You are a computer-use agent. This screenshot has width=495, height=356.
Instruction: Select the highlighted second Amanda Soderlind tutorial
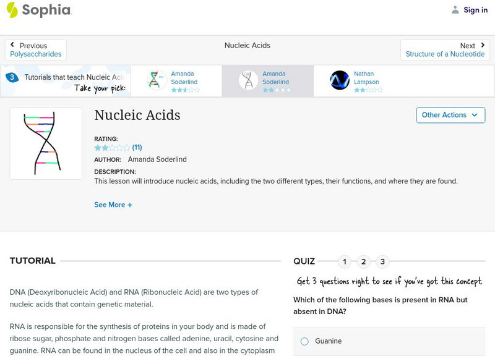(x=267, y=80)
